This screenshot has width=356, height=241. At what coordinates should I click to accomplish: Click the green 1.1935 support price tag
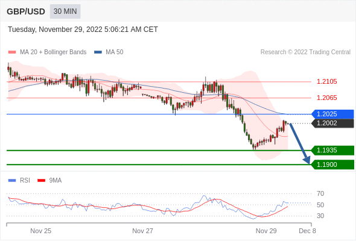tap(332, 151)
